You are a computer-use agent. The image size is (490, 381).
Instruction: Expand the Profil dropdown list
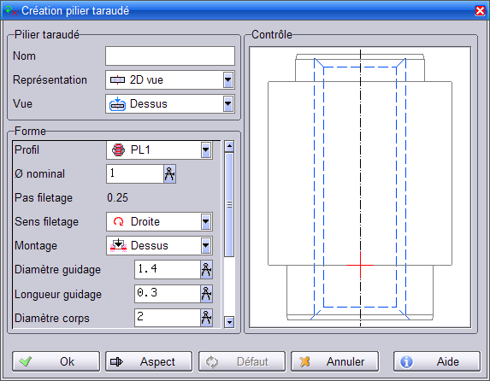click(x=205, y=150)
